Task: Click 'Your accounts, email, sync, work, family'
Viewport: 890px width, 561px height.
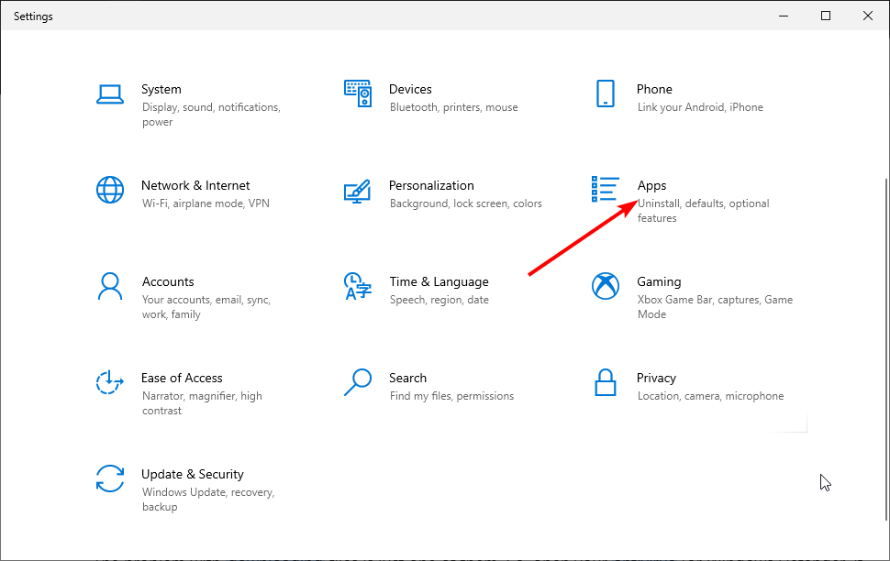Action: coord(206,307)
